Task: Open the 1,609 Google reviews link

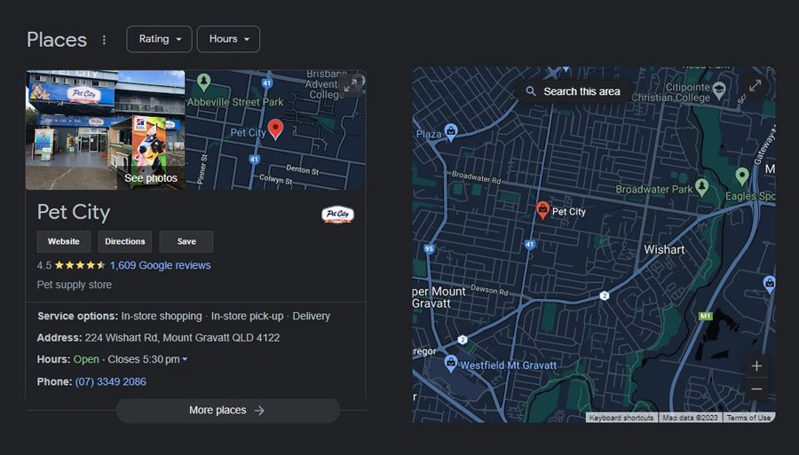Action: tap(160, 265)
